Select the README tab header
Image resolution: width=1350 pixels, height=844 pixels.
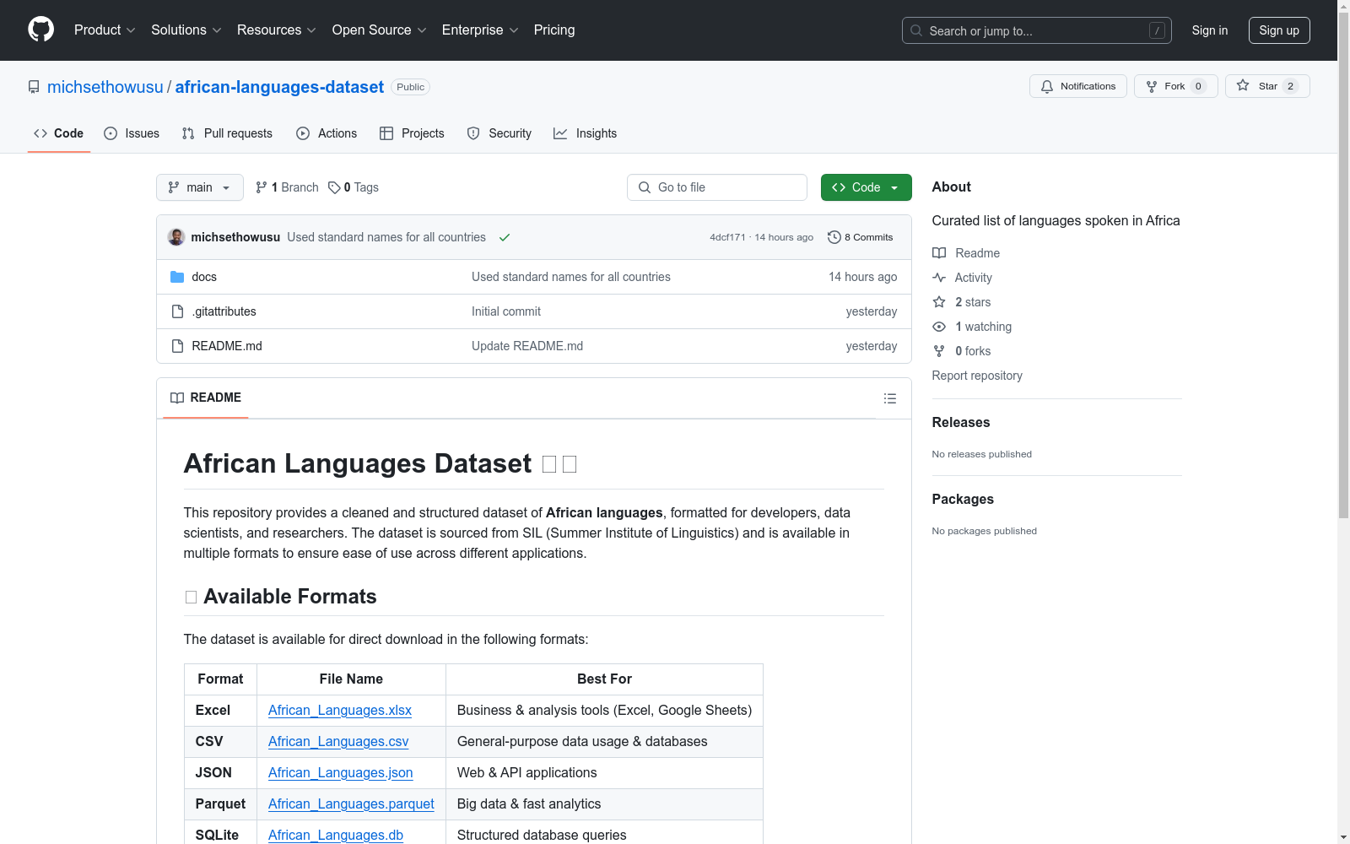coord(206,398)
